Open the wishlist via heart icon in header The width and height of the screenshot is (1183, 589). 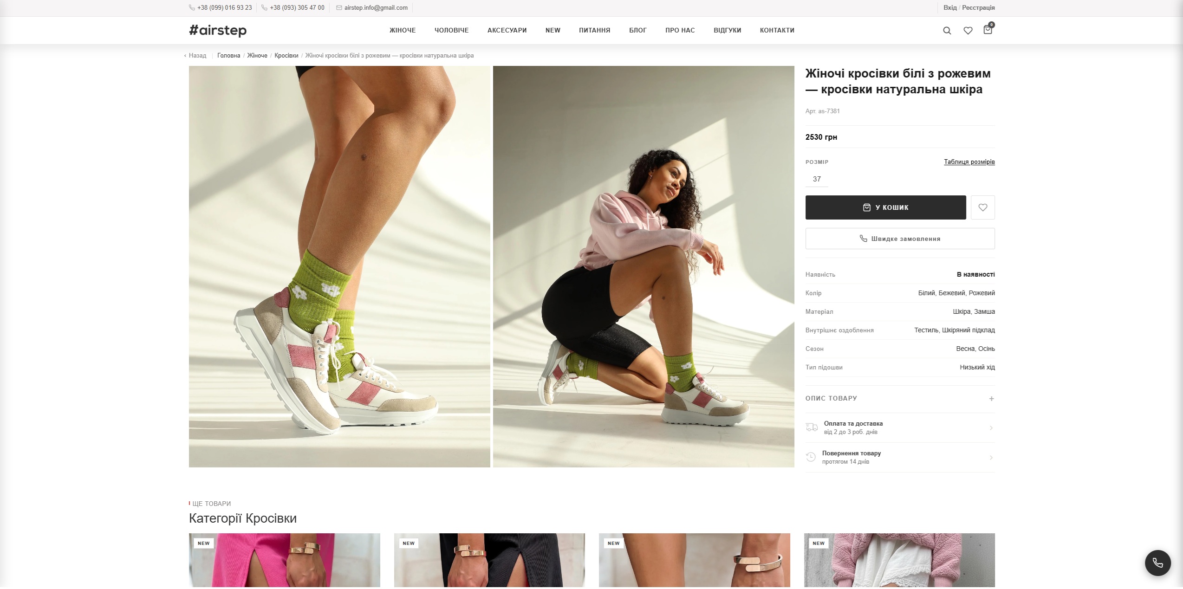point(968,30)
